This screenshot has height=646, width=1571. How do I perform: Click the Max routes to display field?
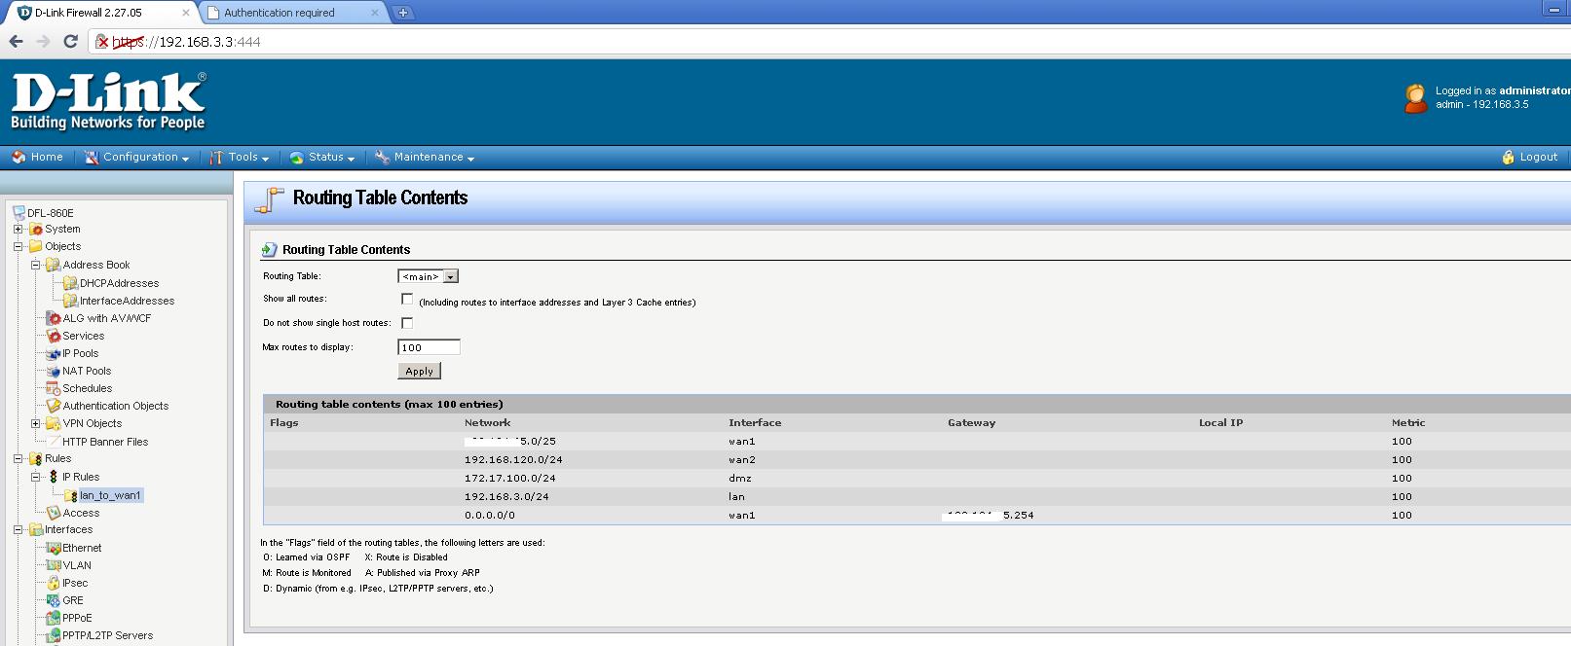tap(429, 347)
